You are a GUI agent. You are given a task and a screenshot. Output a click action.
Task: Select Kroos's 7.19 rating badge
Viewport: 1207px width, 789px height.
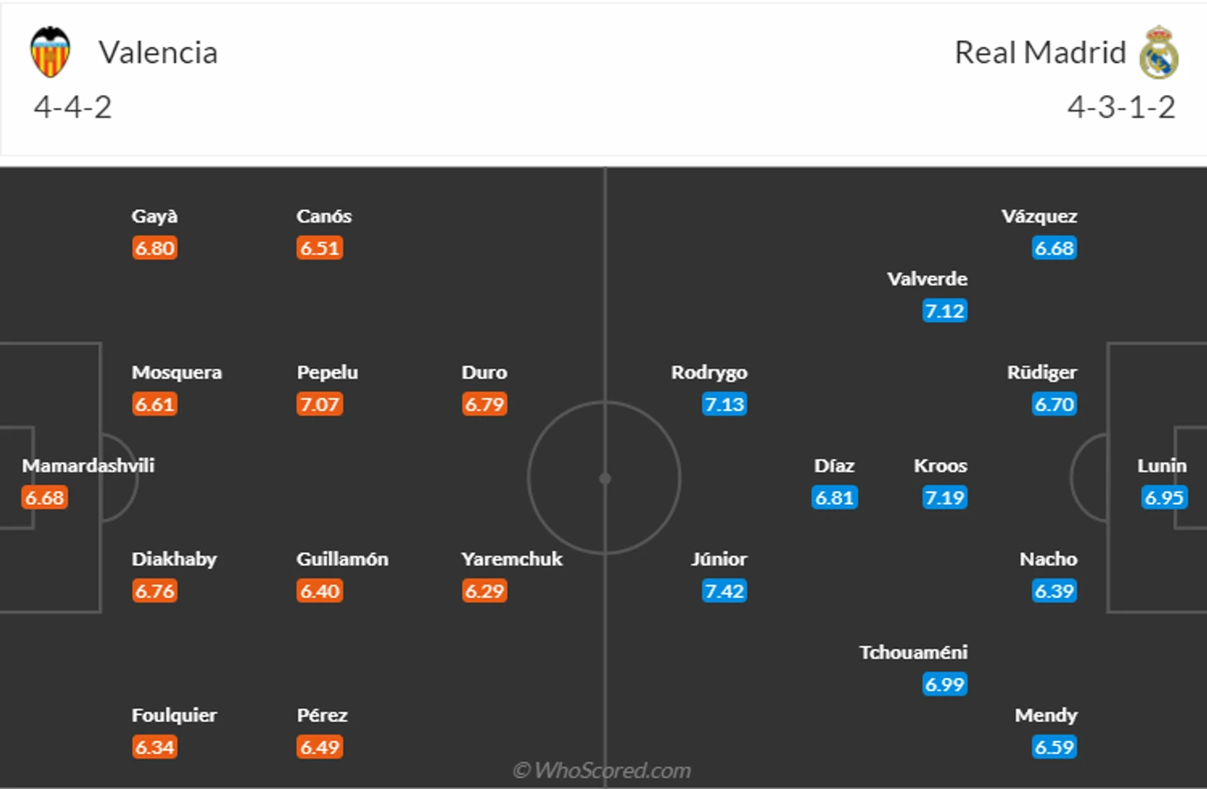(x=944, y=498)
